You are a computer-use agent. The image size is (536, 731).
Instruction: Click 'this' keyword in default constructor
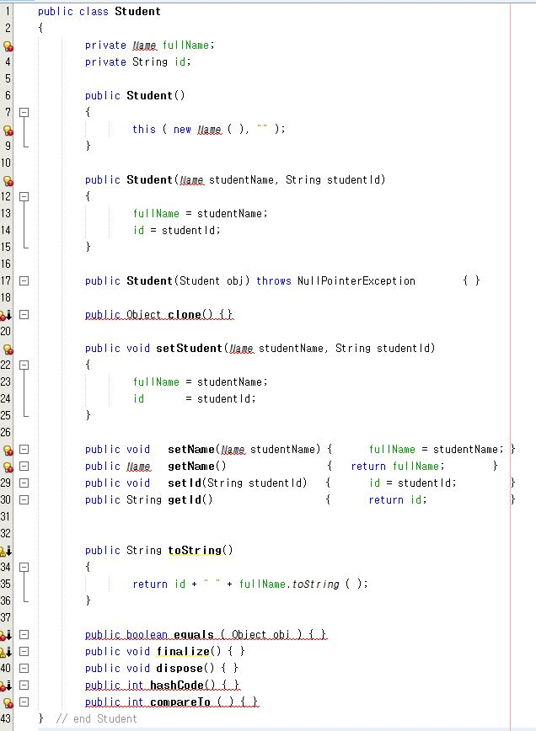(143, 129)
